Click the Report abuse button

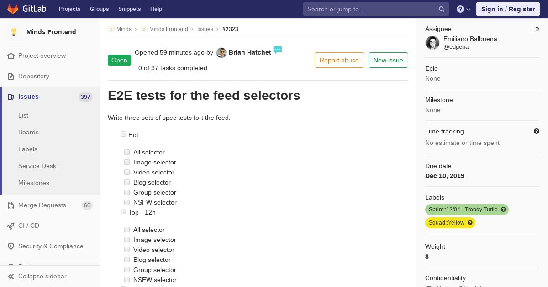pos(339,60)
